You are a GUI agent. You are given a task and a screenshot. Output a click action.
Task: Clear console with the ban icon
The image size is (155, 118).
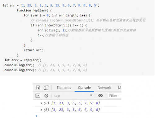(x=46, y=96)
